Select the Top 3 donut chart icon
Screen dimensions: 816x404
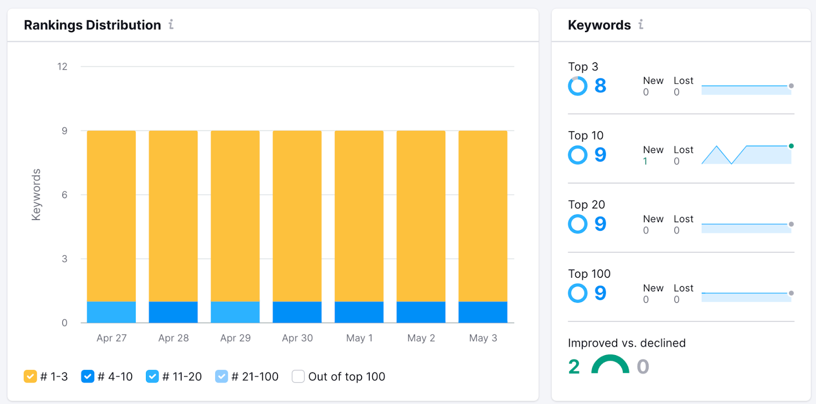point(578,86)
